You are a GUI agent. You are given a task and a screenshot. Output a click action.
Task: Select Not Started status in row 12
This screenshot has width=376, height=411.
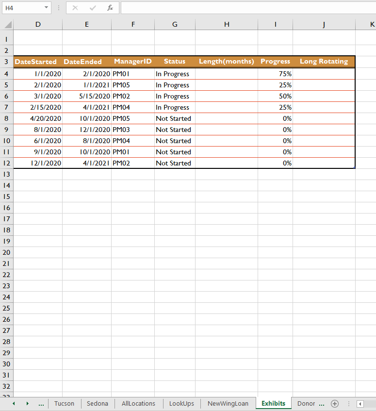click(175, 163)
